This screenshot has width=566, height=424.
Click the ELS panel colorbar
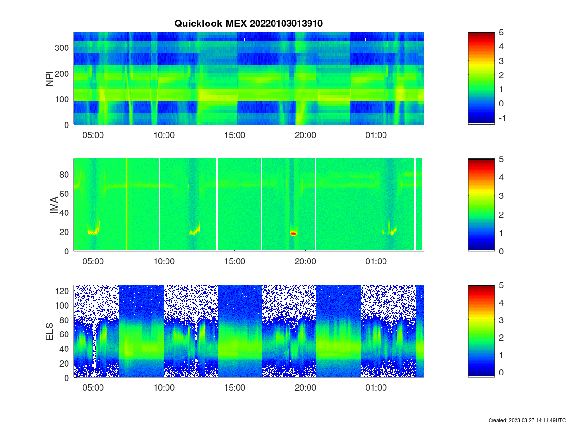481,331
